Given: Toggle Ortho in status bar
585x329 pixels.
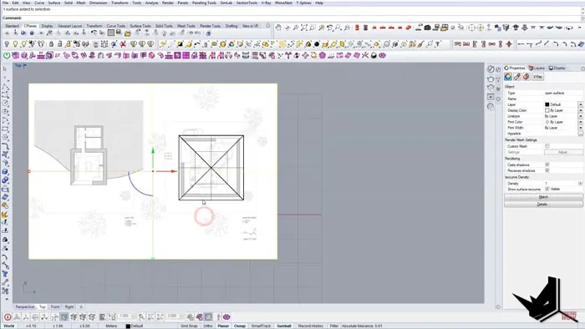Looking at the screenshot, I should pyautogui.click(x=208, y=326).
